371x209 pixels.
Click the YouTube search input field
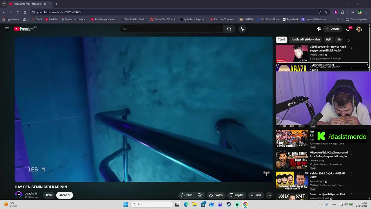coord(171,29)
